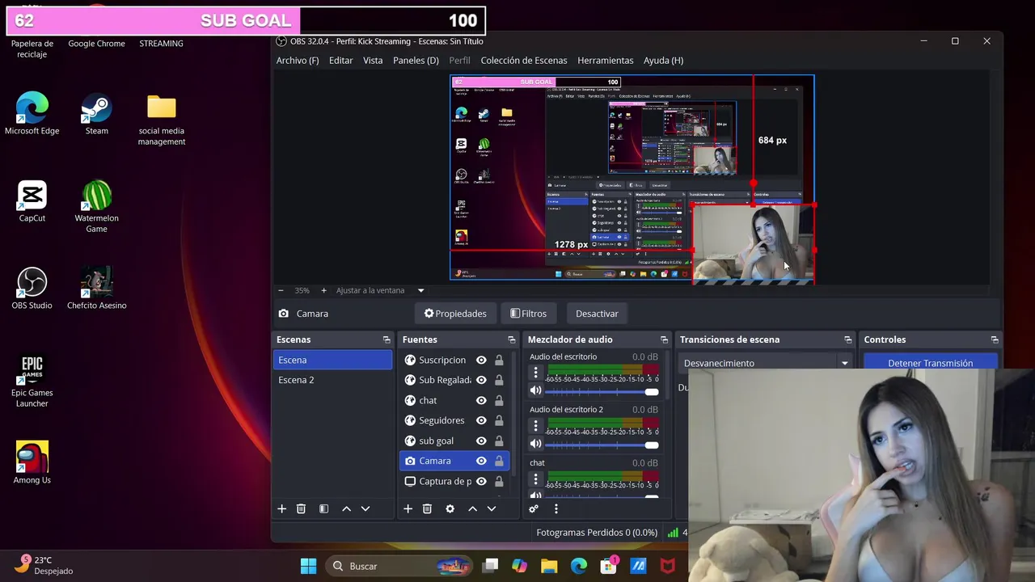Open Colección de Escenas menu
Screen dimensions: 1035x582
524,61
